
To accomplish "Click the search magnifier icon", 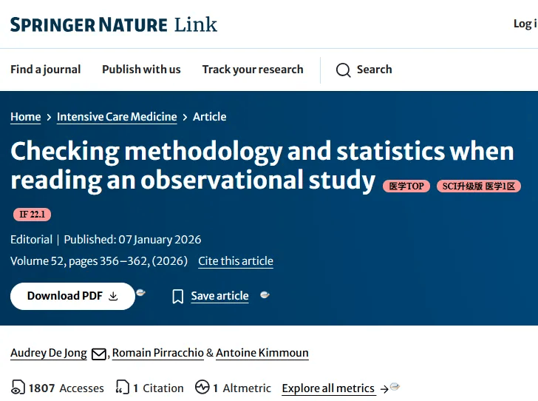I will [343, 70].
